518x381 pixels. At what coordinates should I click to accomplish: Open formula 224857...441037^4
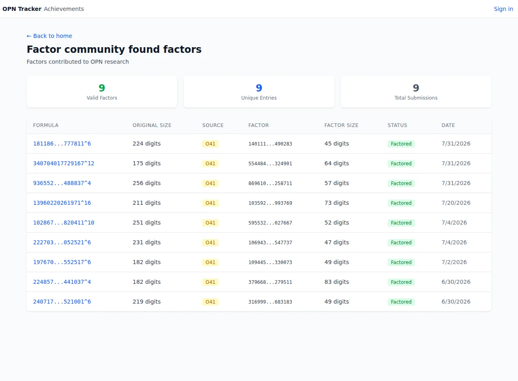(x=62, y=282)
